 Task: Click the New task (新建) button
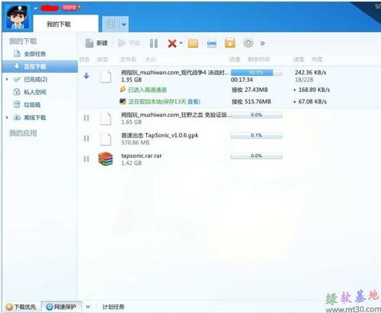click(96, 43)
